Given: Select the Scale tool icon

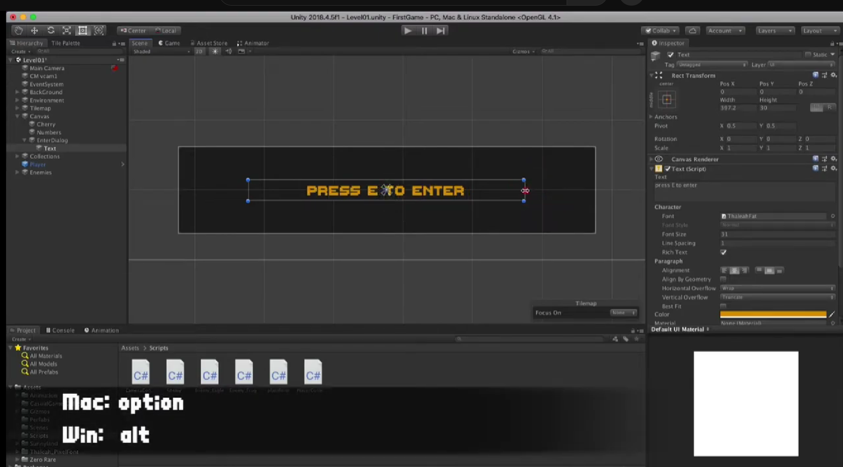Looking at the screenshot, I should pos(67,30).
